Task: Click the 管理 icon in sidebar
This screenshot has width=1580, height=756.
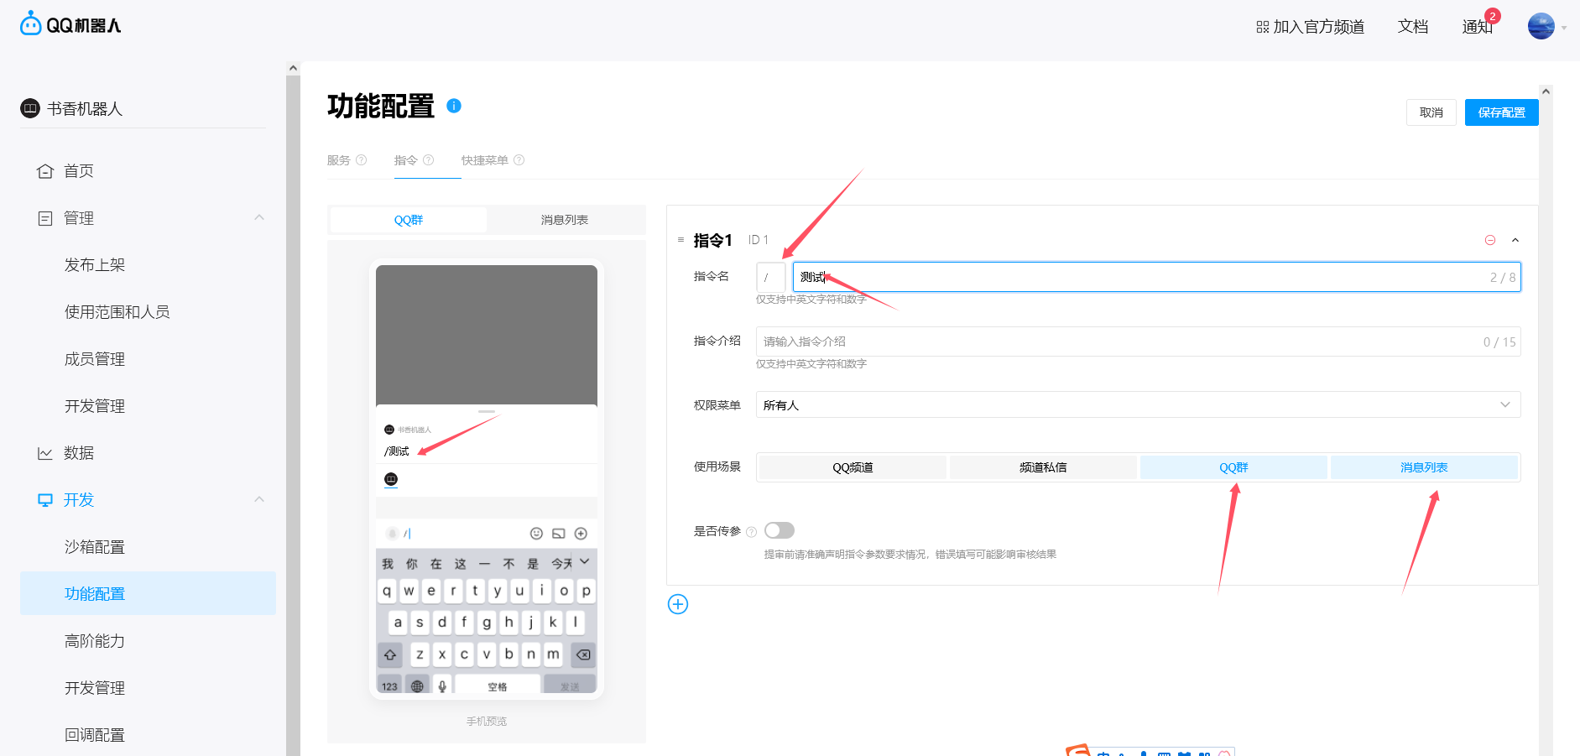Action: (45, 218)
